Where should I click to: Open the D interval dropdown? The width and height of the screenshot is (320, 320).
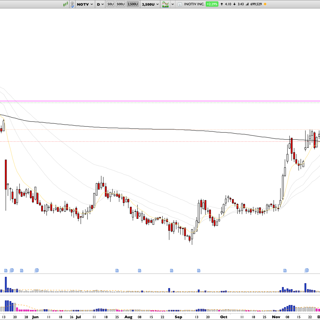pos(100,4)
